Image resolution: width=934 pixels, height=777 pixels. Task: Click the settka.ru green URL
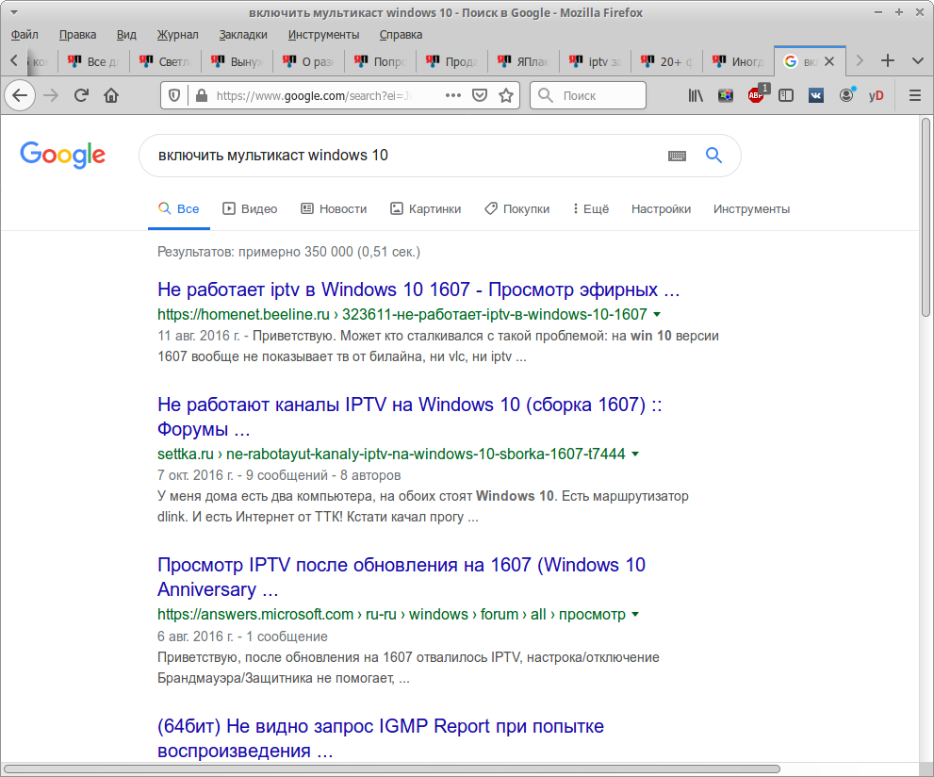391,454
